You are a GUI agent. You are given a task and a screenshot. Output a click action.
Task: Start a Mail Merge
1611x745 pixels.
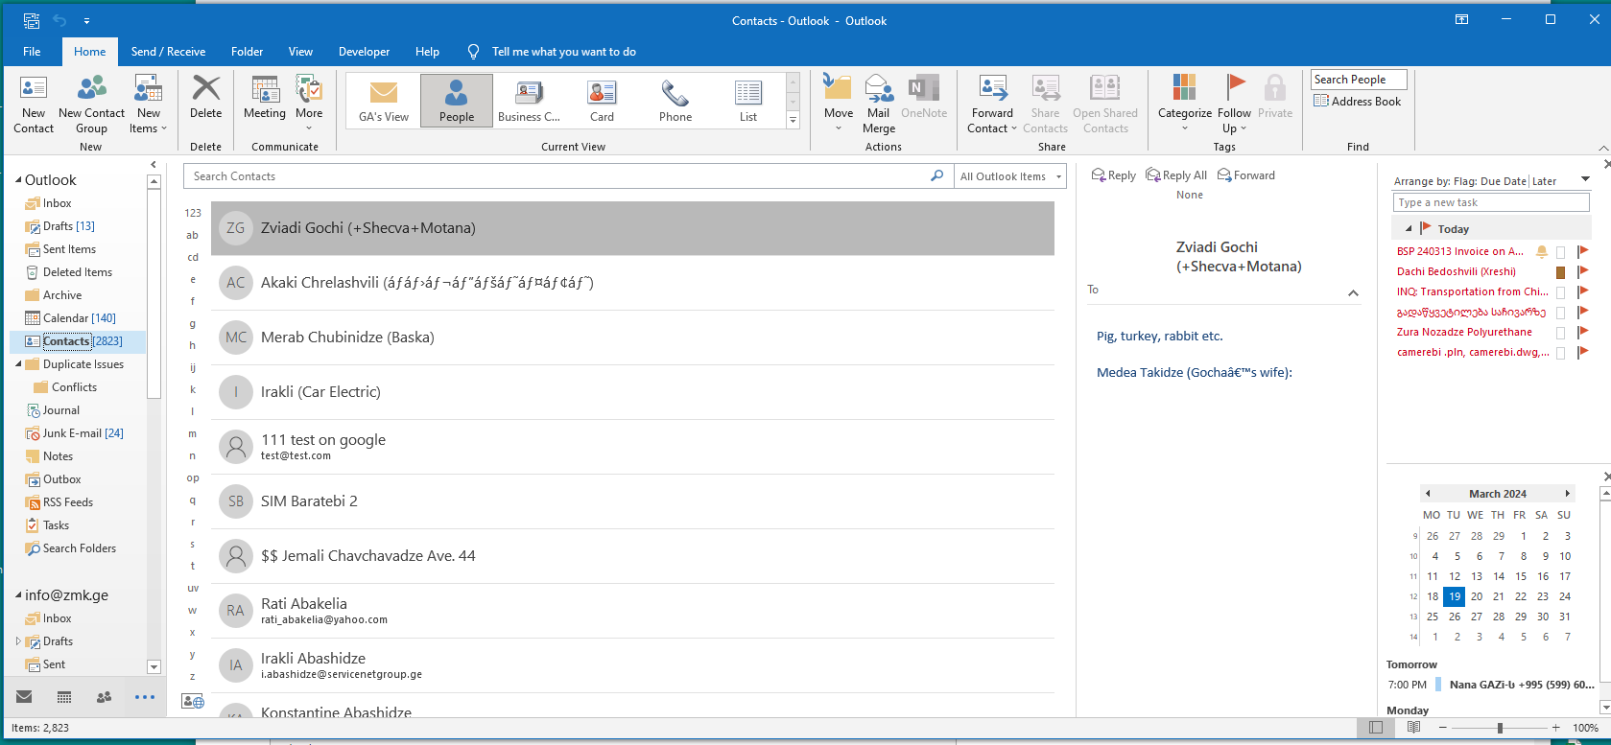[879, 105]
